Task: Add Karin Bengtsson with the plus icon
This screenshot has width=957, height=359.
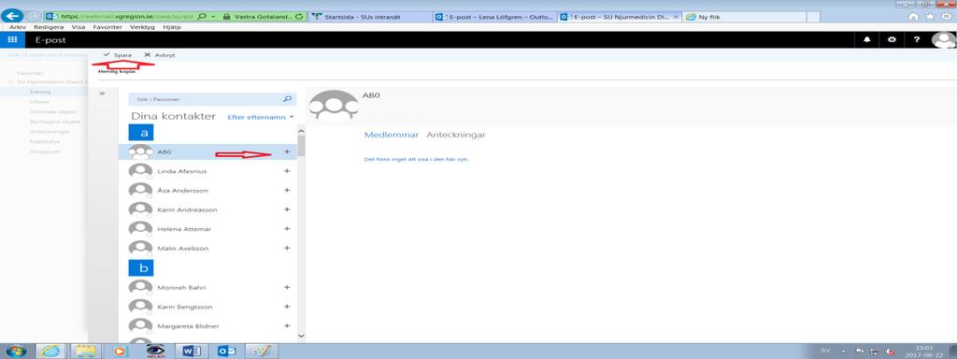Action: pos(287,307)
